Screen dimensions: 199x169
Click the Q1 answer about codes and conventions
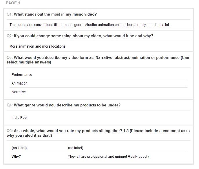90,25
